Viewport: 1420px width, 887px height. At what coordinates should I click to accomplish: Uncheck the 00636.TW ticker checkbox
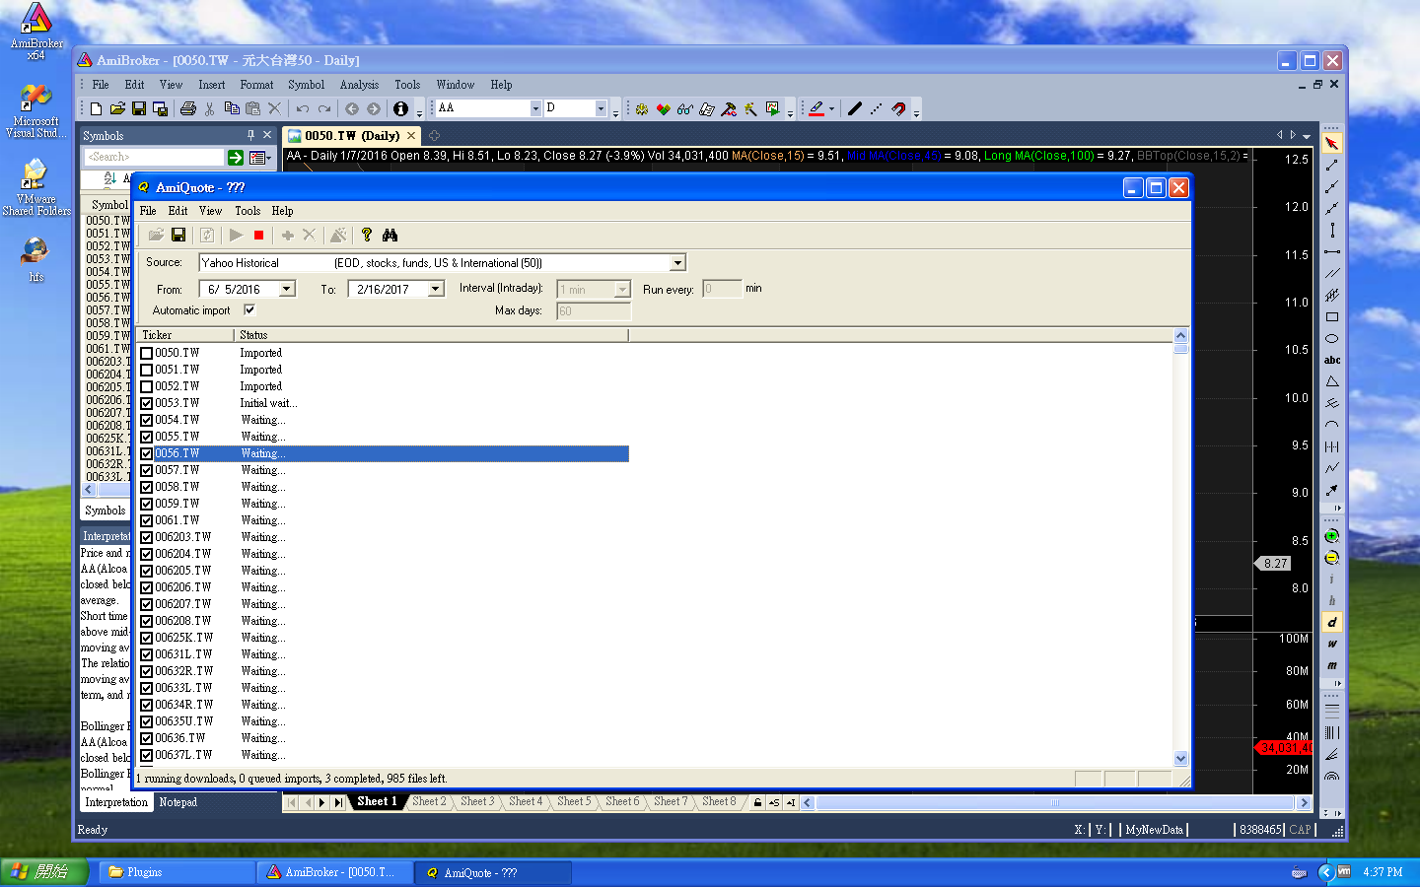[146, 738]
